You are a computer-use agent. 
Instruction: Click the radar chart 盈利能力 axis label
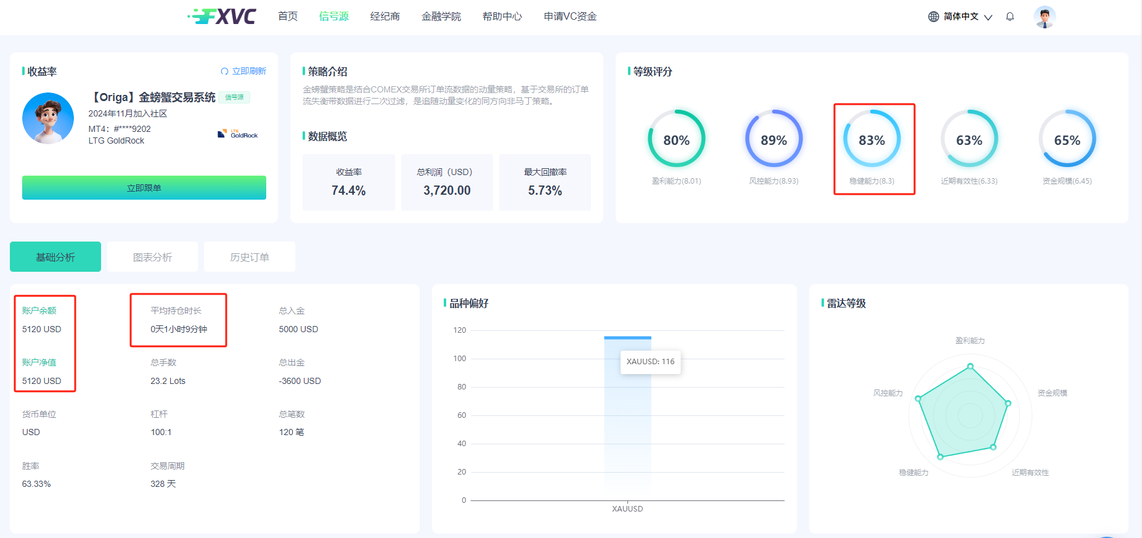point(970,341)
